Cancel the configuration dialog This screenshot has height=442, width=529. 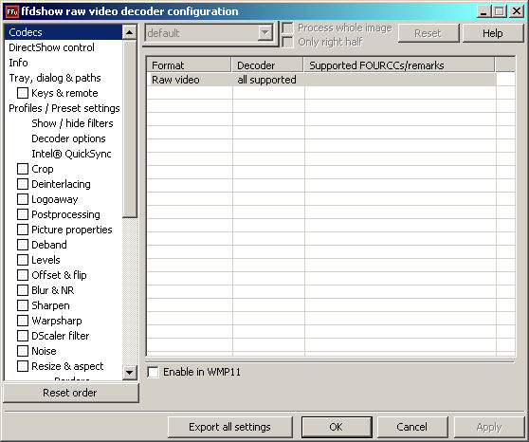[x=412, y=427]
